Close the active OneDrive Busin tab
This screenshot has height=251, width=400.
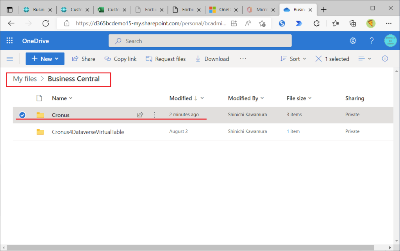pos(311,10)
